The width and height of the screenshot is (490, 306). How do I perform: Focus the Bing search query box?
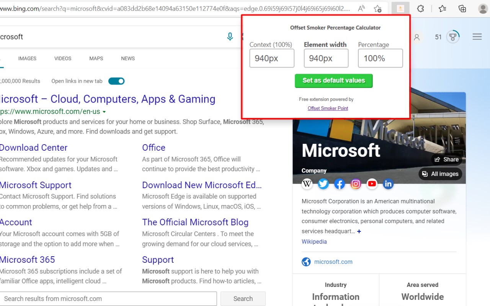point(111,37)
